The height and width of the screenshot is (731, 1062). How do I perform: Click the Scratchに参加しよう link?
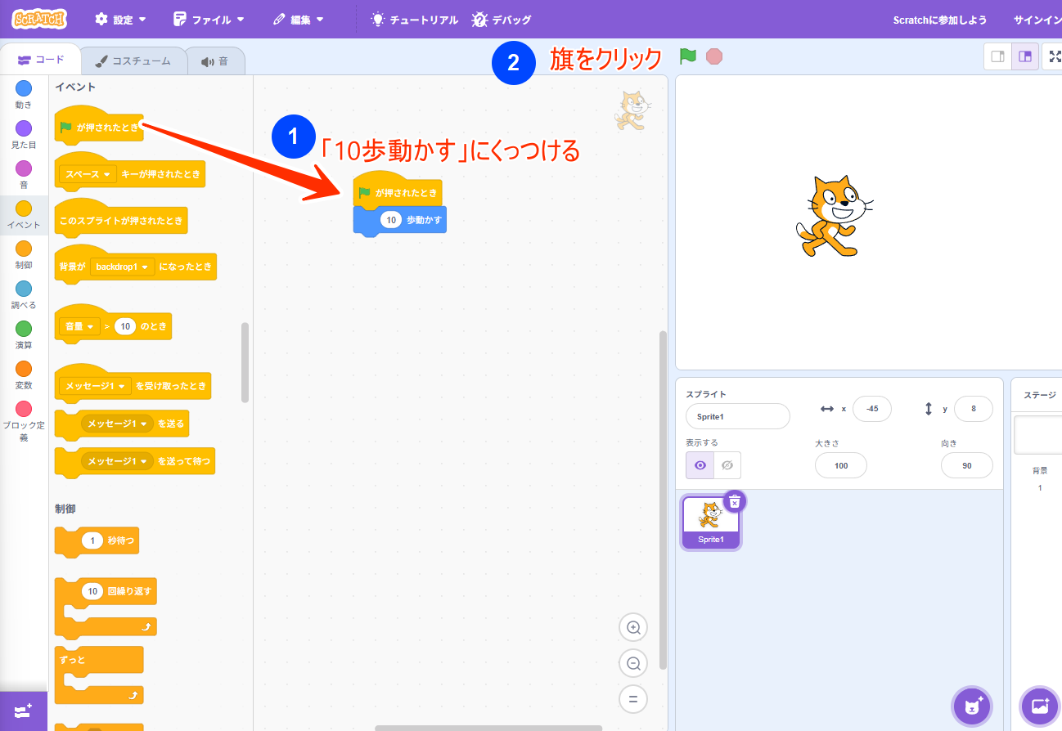(939, 20)
